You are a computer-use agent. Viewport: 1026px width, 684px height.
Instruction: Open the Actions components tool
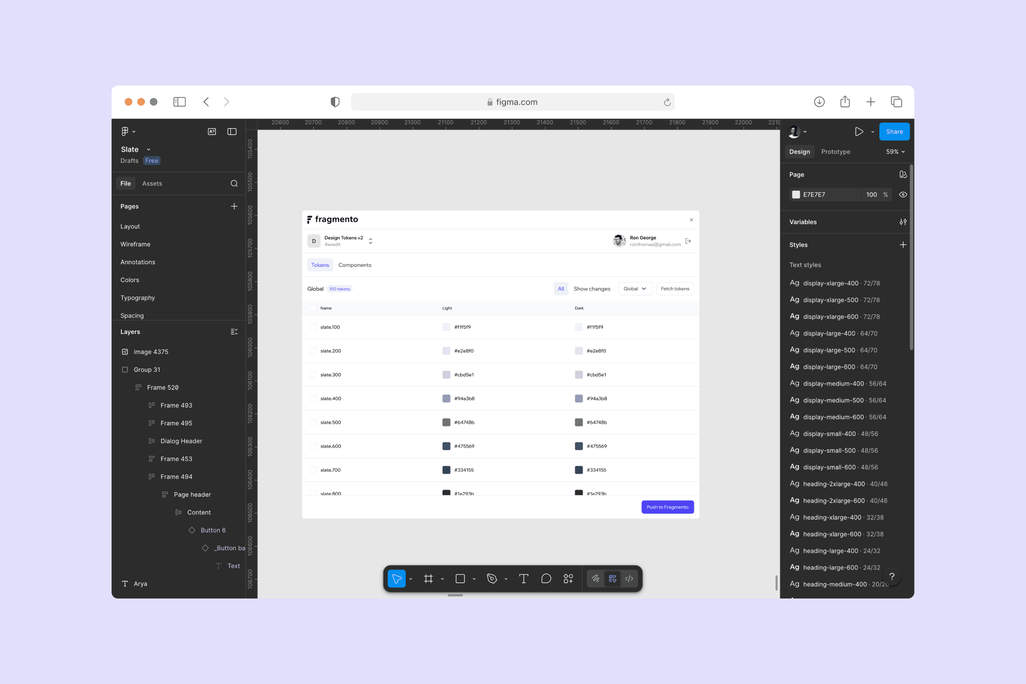[x=568, y=578]
